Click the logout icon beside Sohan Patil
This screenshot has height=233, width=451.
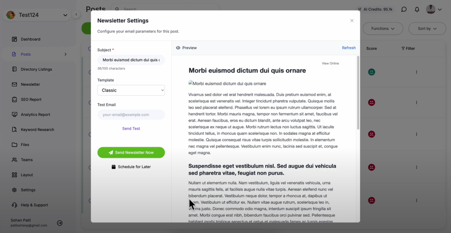(60, 223)
